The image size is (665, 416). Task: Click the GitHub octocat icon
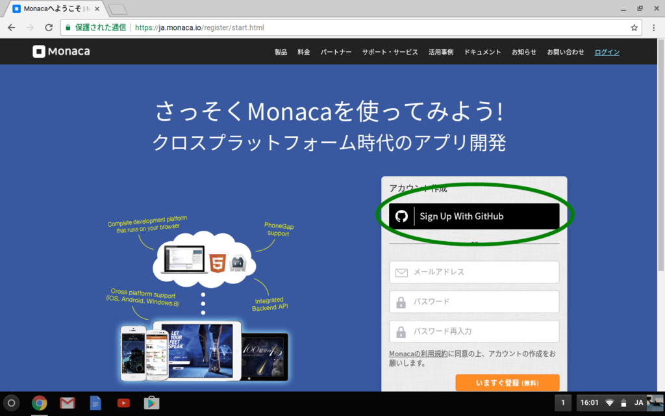(401, 216)
